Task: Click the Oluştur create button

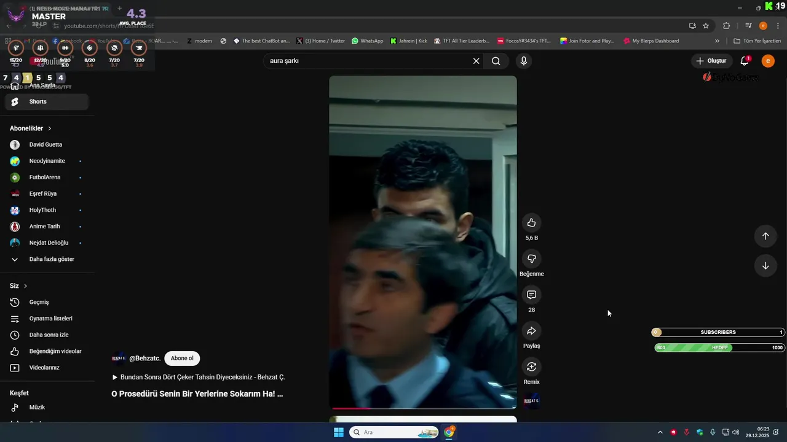Action: 711,61
